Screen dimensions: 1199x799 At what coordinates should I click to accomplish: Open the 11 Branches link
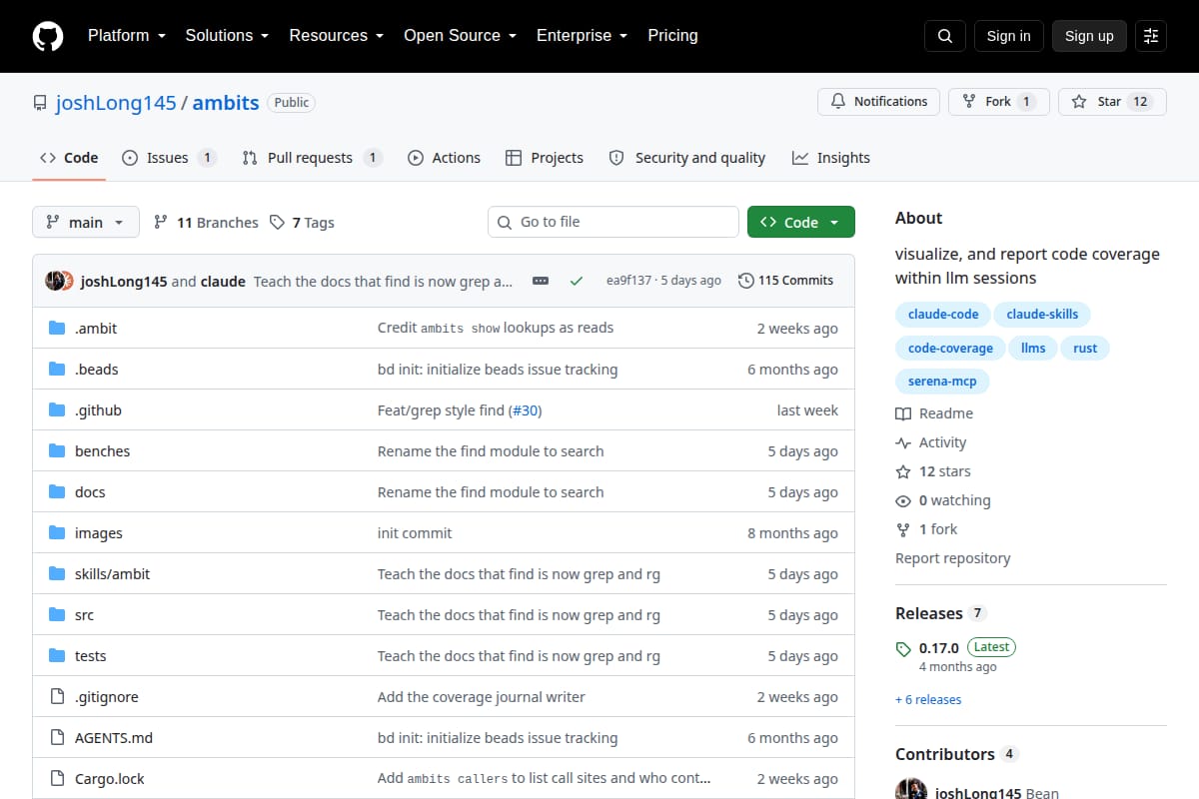point(206,223)
